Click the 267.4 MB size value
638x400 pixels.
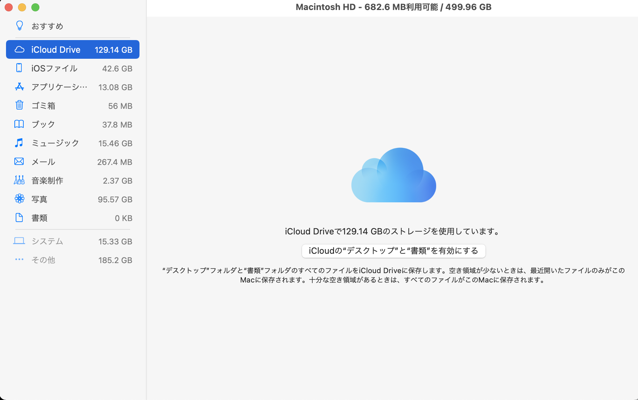pyautogui.click(x=115, y=162)
